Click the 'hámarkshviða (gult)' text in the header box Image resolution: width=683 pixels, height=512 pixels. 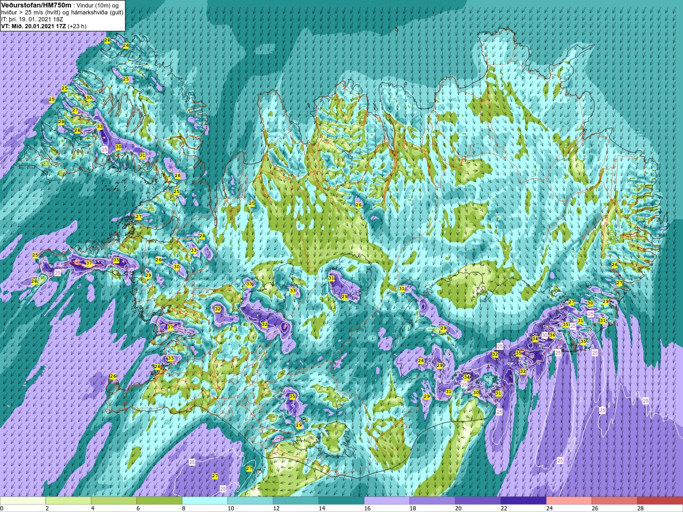(x=95, y=12)
